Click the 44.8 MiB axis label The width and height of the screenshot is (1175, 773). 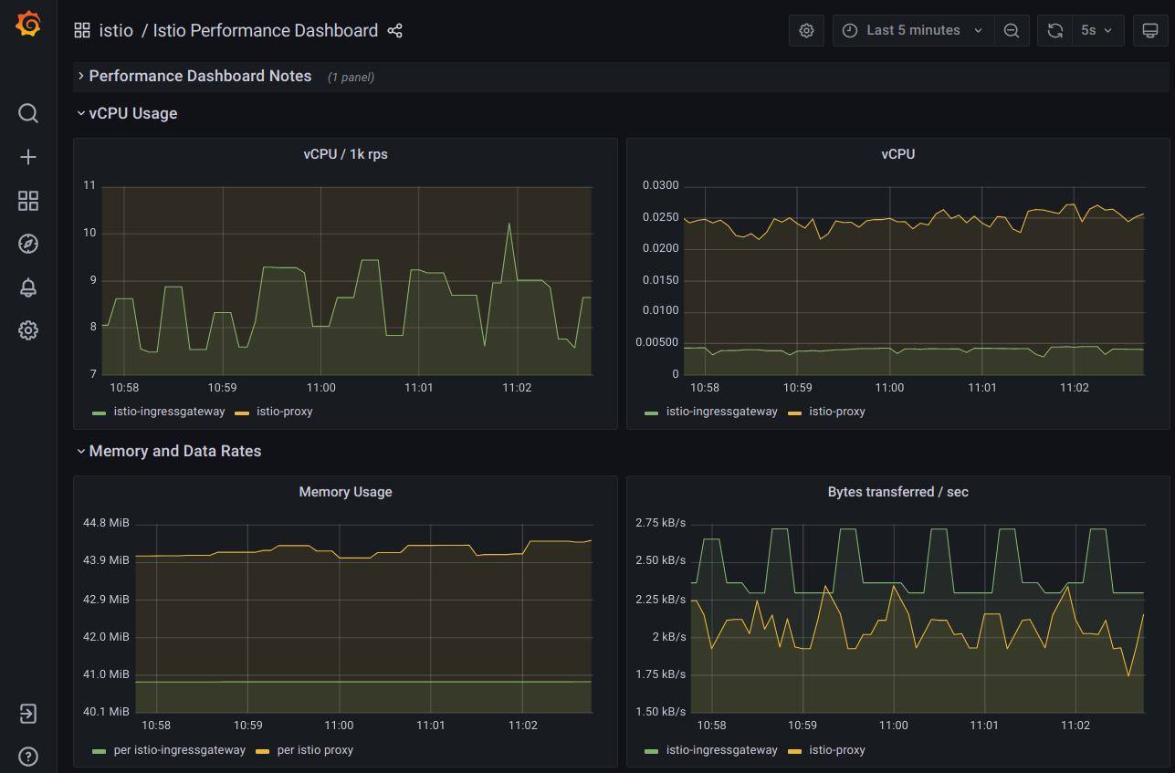click(107, 523)
